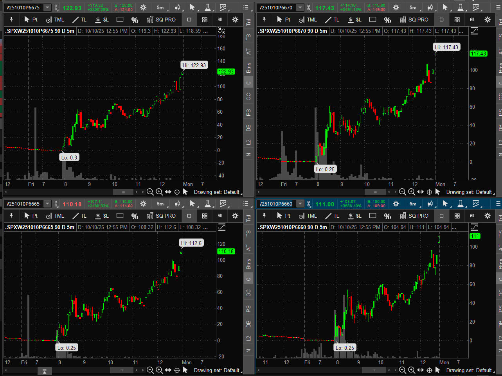
Task: Open chart settings gear beside 5m in P6675 chart
Action: pyautogui.click(x=144, y=7)
